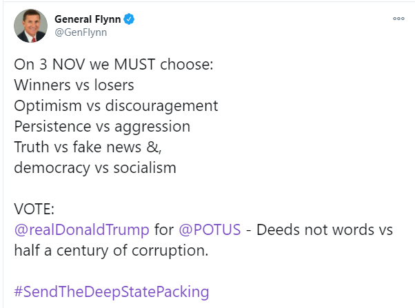415x308 pixels.
Task: Open the tweet's more options menu
Action: point(398,19)
